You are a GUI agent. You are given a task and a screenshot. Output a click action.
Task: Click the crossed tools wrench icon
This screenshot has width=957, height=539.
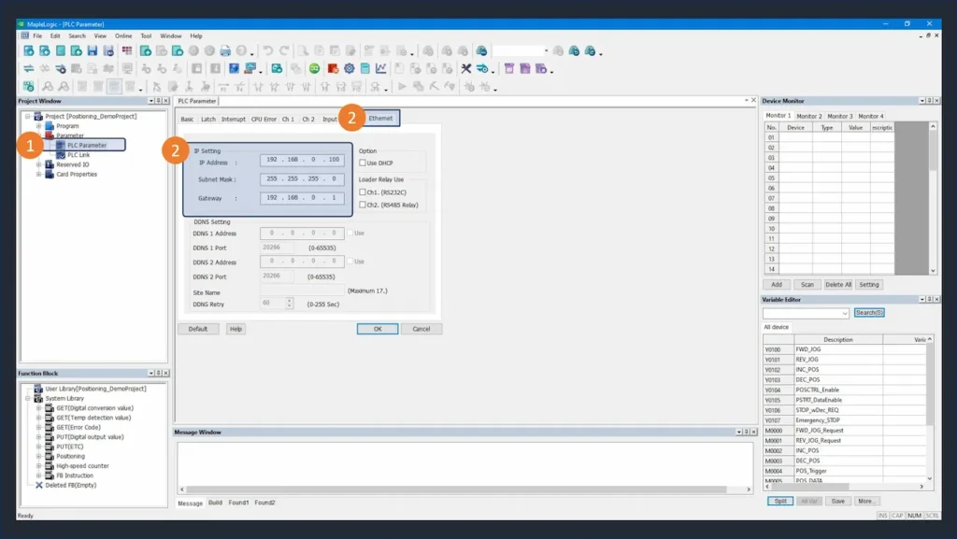[466, 68]
